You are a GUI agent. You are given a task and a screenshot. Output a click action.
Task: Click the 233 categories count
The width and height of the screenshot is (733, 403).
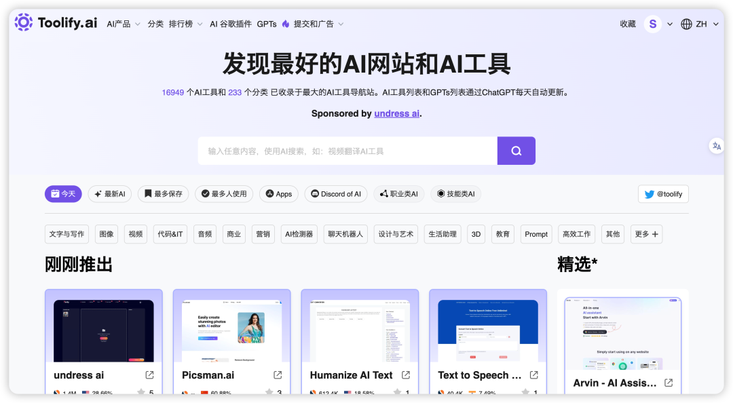point(235,92)
